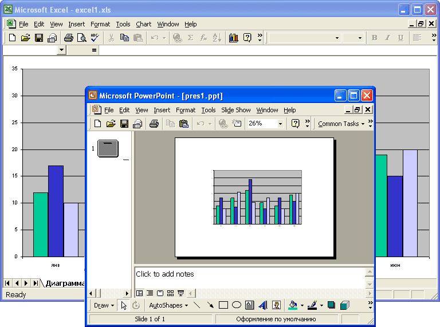Click Print icon in PowerPoint toolbar
The height and width of the screenshot is (327, 440).
click(x=154, y=123)
